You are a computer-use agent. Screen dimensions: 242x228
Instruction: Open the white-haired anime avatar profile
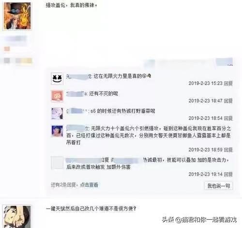(57, 113)
